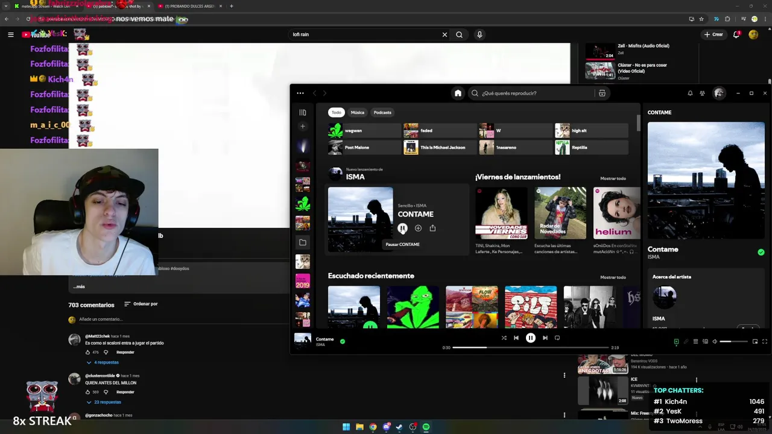Expand 4 respuestas under Matt22chek's comment

(103, 362)
